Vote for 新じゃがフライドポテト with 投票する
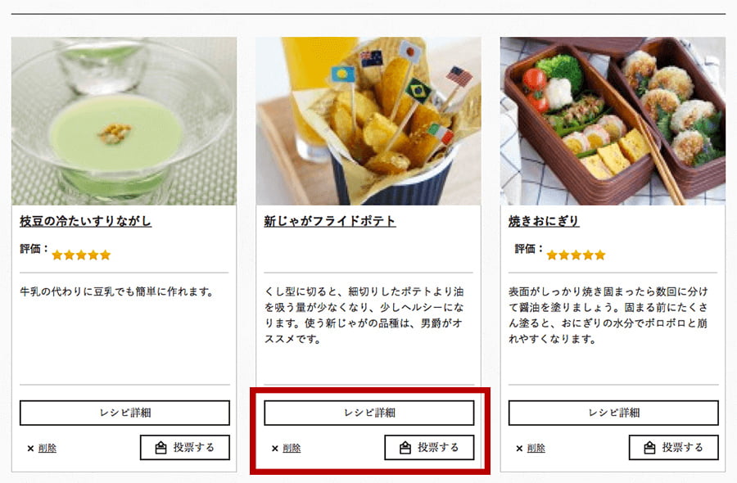 click(x=429, y=447)
